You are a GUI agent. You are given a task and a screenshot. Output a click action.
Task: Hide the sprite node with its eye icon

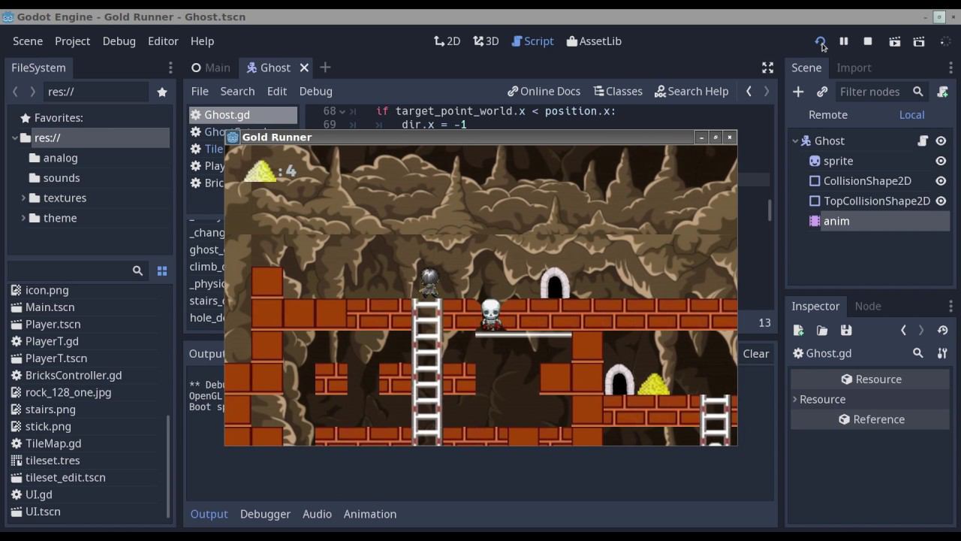pos(941,161)
